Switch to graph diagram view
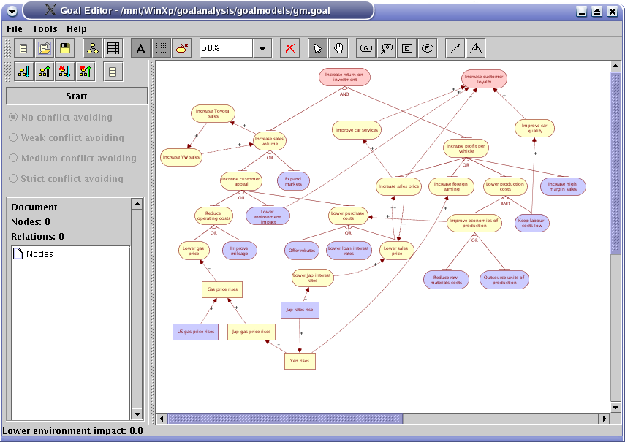 [93, 48]
